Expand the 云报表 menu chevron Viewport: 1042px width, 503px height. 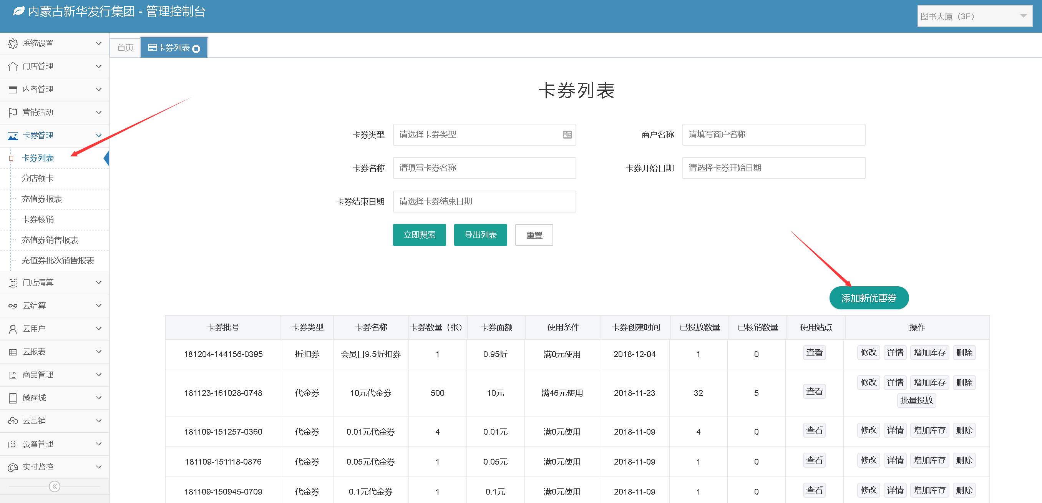[x=98, y=352]
